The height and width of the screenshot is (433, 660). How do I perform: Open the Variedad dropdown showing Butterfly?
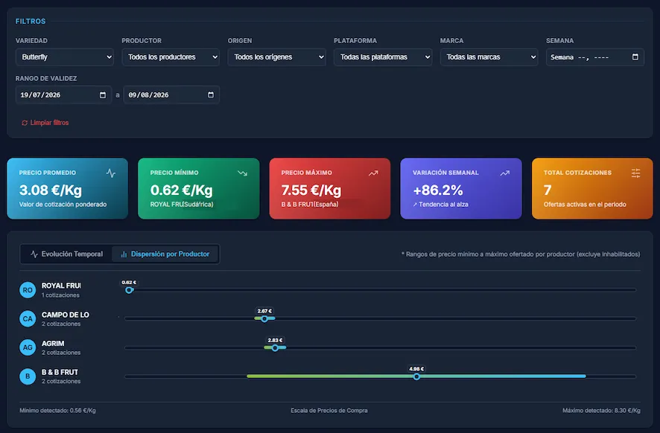[65, 57]
